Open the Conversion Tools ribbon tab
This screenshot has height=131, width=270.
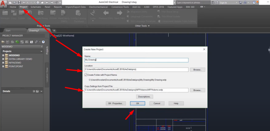pos(120,7)
